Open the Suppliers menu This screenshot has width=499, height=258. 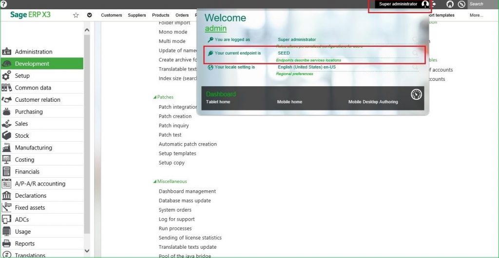point(137,15)
